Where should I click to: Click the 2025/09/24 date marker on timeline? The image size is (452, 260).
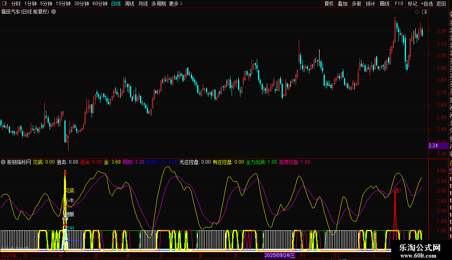[279, 255]
